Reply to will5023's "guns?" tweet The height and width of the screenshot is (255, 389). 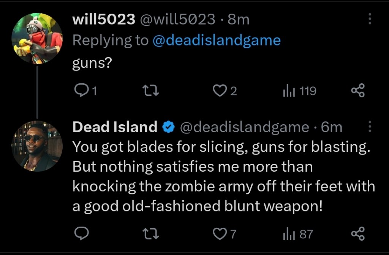(x=81, y=91)
